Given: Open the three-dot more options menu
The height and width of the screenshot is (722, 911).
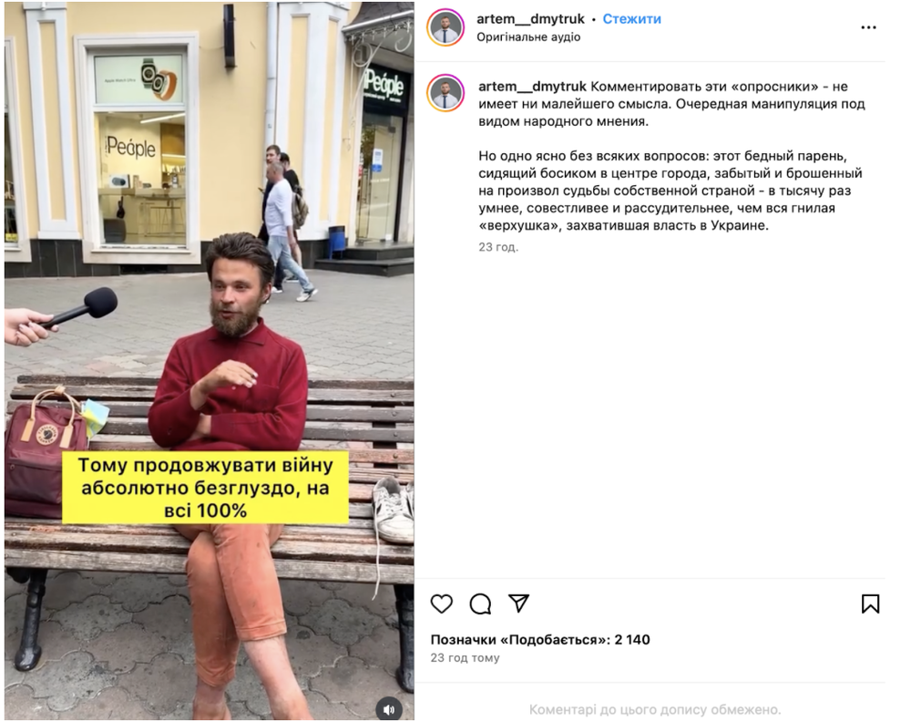Looking at the screenshot, I should click(x=868, y=27).
